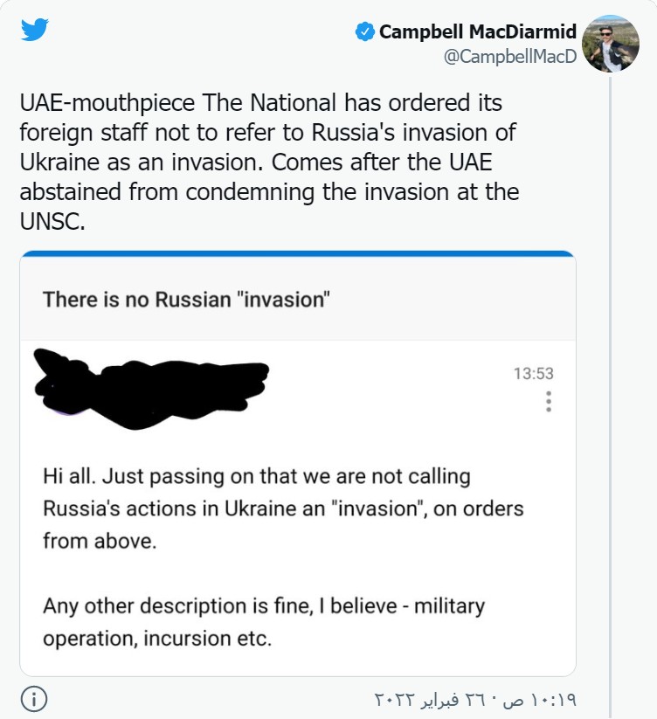The width and height of the screenshot is (657, 719).
Task: Open the three-dot email options menu
Action: (x=549, y=402)
